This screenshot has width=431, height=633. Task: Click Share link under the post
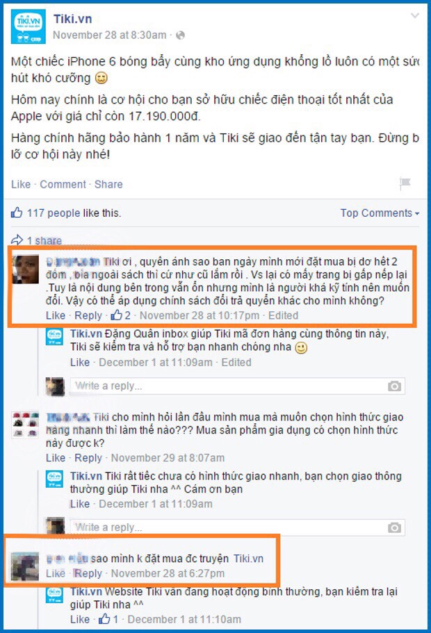click(108, 185)
